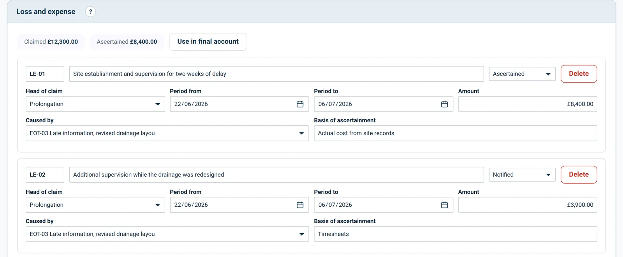Viewport: 623px width, 257px height.
Task: Edit the LE-02 reference field
Action: click(x=45, y=175)
